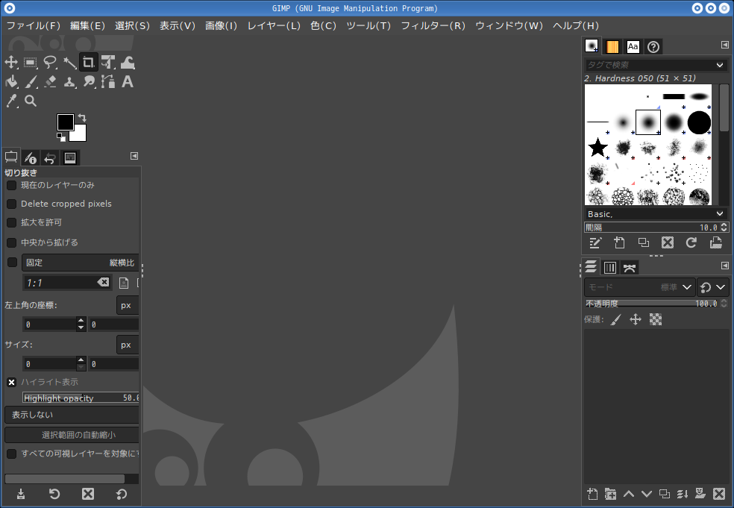Screen dimensions: 734x508
Task: Select the Warp Transform tool
Action: (x=128, y=62)
